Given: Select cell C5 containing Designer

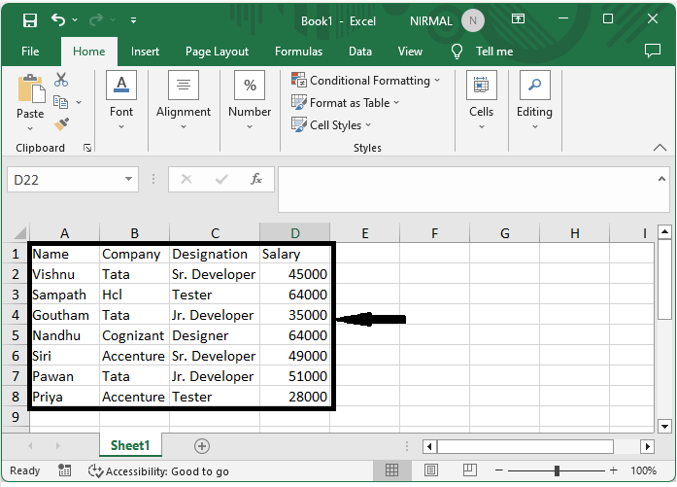Looking at the screenshot, I should (214, 335).
